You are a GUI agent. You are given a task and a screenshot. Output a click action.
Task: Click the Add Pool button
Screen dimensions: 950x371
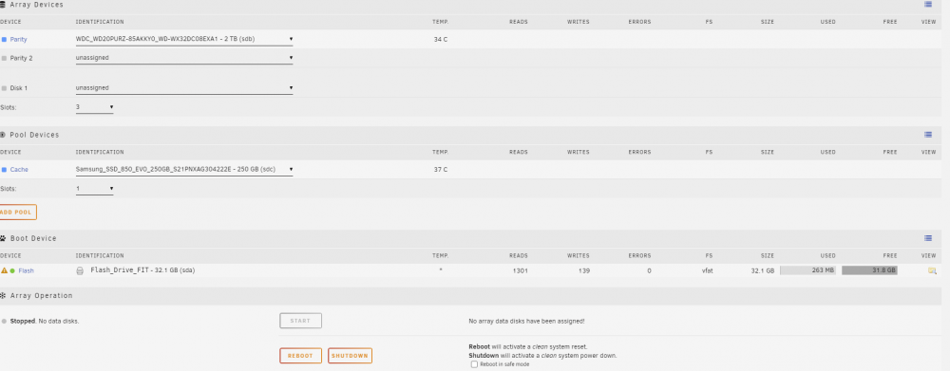point(17,213)
